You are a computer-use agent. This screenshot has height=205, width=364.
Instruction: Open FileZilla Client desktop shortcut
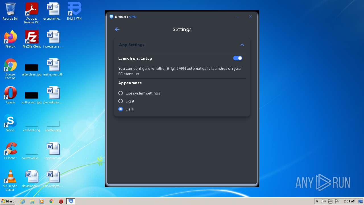point(32,39)
